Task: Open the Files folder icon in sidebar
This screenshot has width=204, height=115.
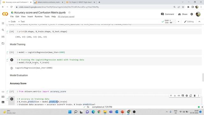Action: click(3, 43)
